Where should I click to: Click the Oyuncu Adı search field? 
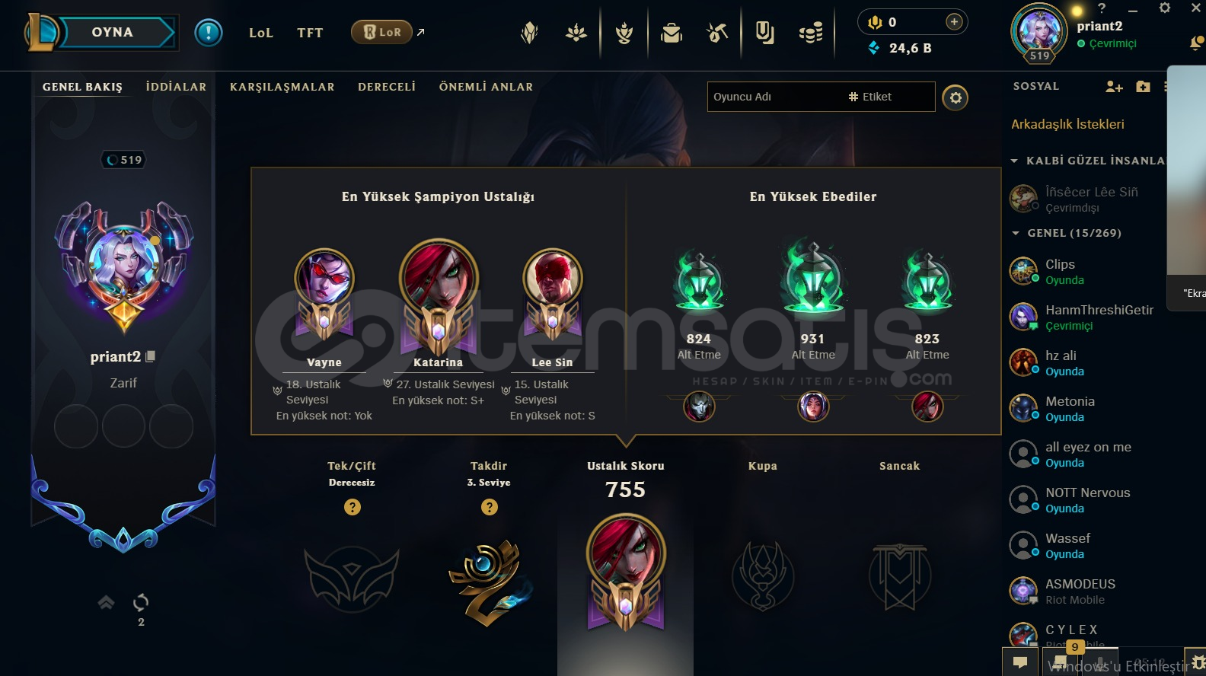click(777, 97)
